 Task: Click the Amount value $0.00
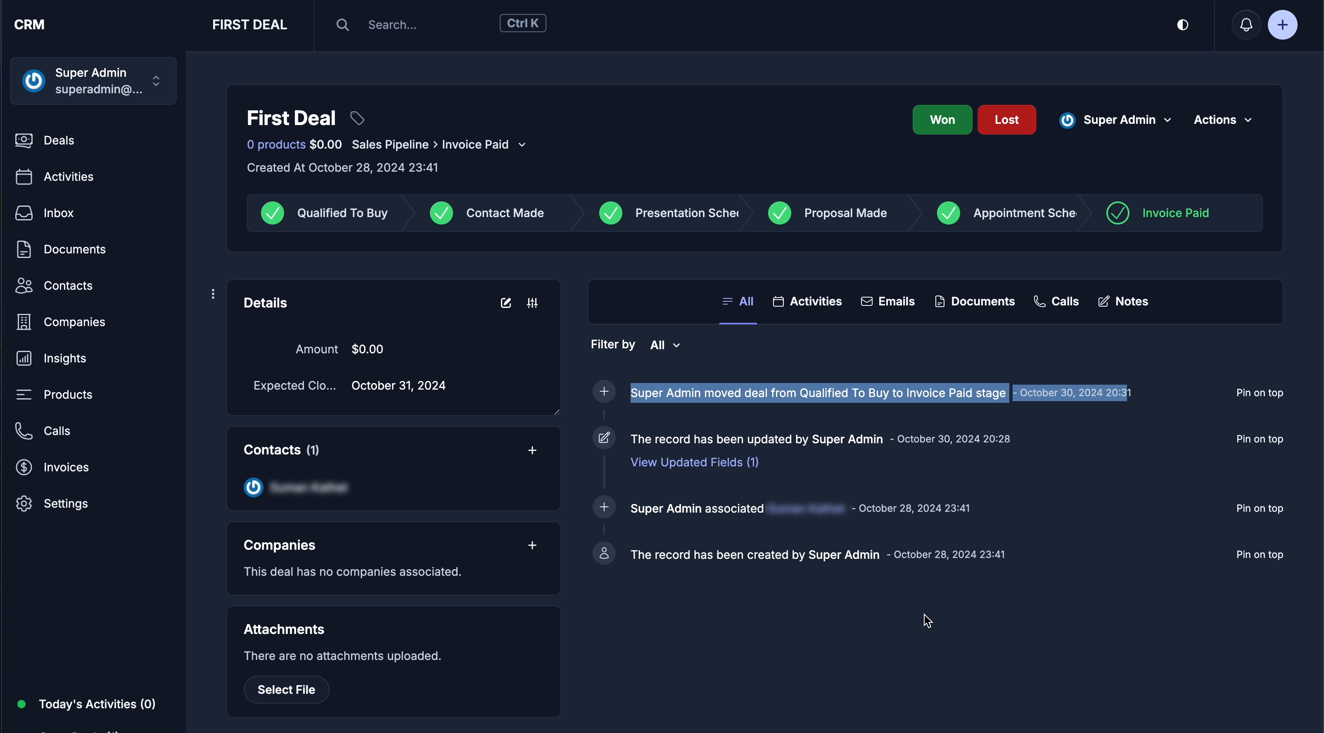367,349
